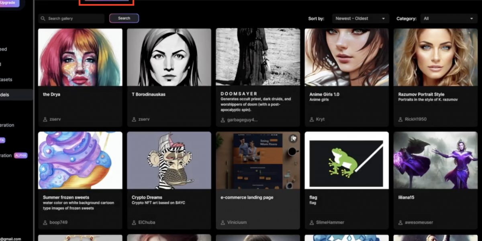This screenshot has width=482, height=241.
Task: Open the Drya rainbow-hair portrait thumbnail
Action: (80, 57)
